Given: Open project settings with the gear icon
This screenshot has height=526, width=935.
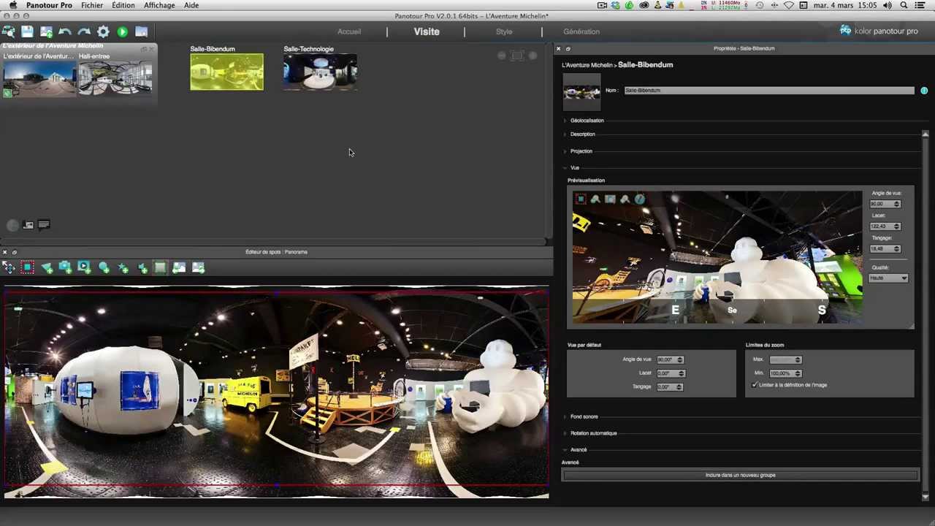Looking at the screenshot, I should click(x=103, y=31).
